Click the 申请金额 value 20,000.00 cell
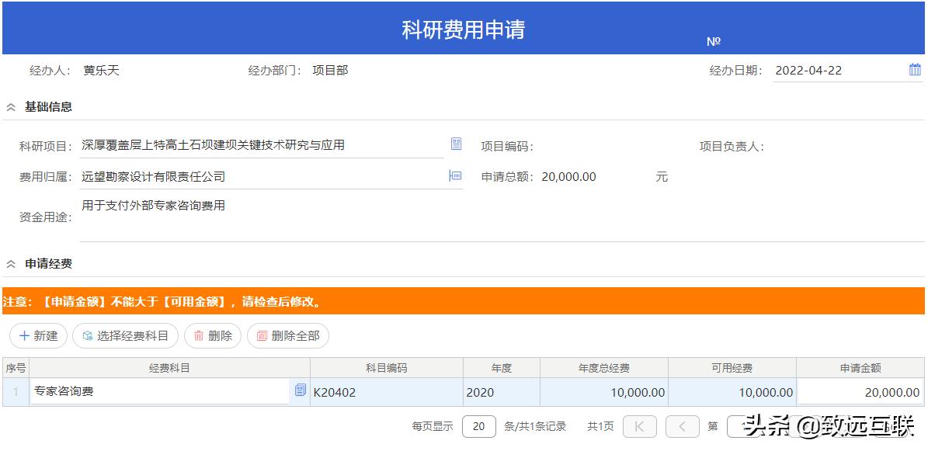 pyautogui.click(x=862, y=392)
